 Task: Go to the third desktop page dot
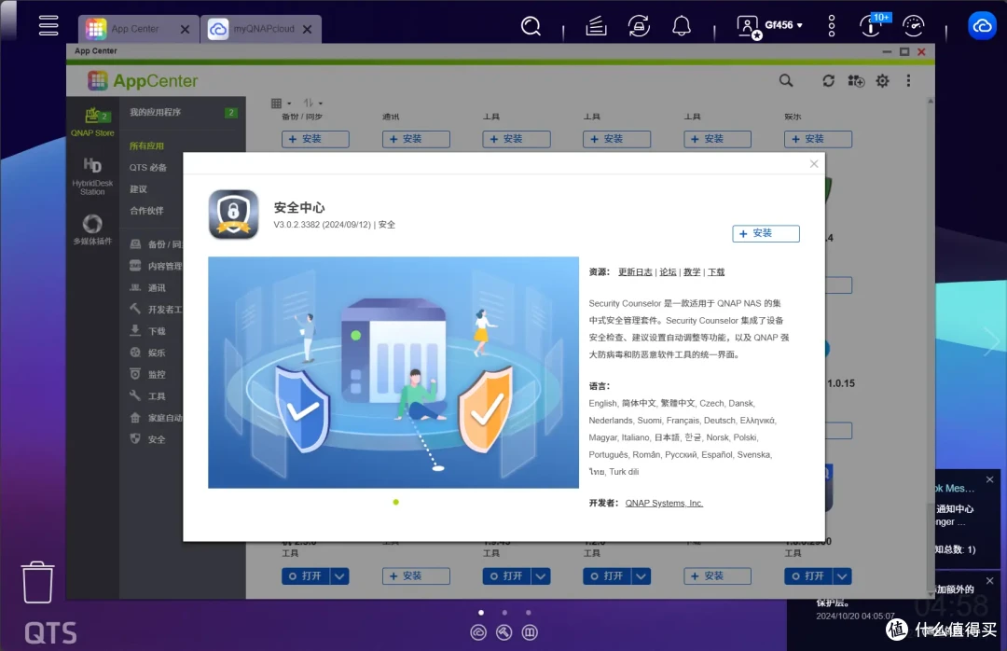(528, 613)
